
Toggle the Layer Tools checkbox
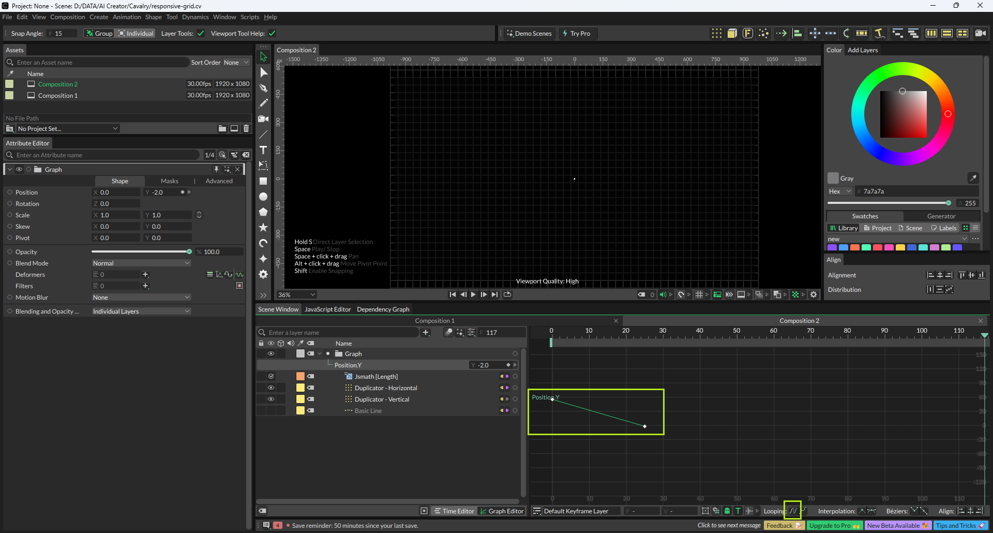[201, 34]
